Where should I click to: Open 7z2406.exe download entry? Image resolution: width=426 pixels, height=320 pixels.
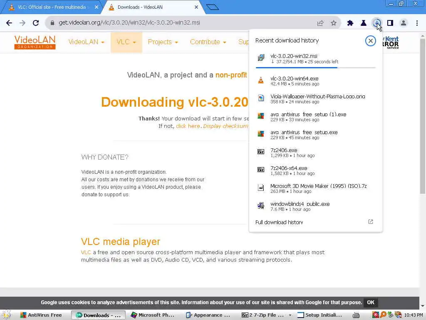coord(315,152)
